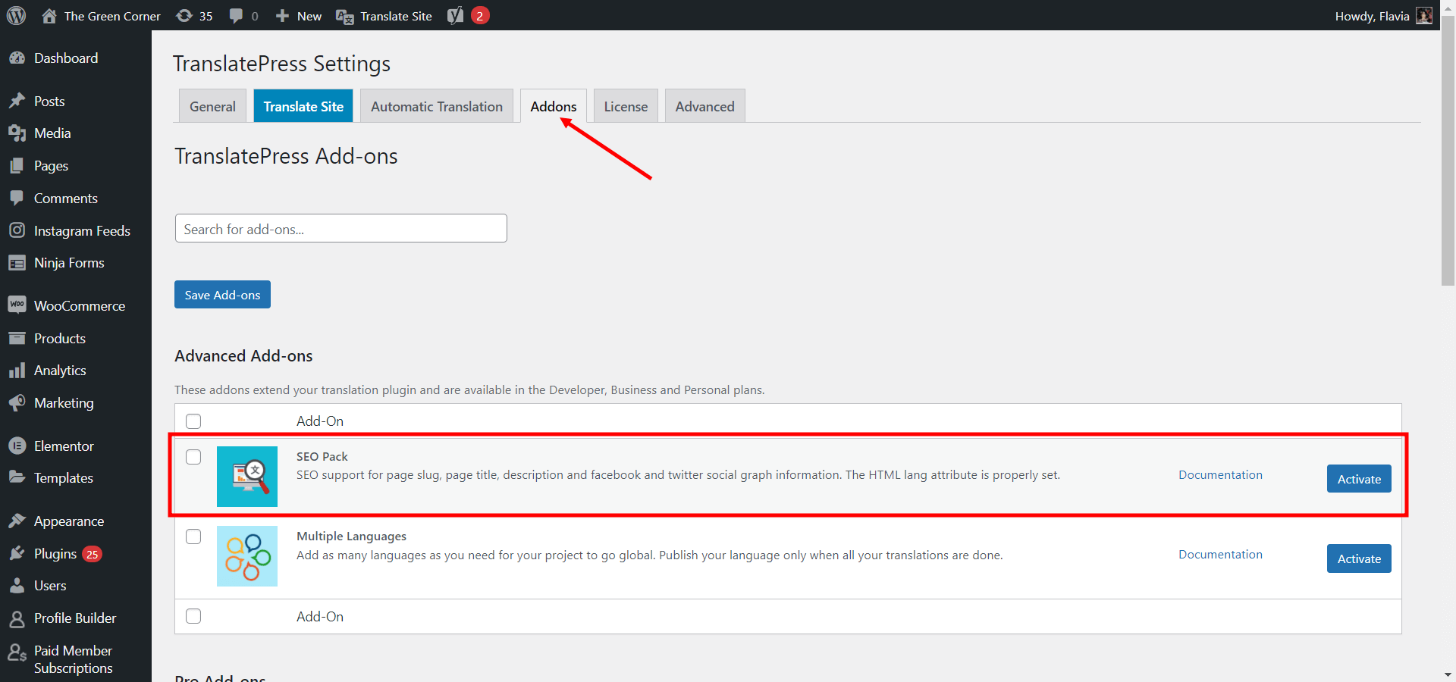Screen dimensions: 1456x682
Task: Click the Posts pushpin icon
Action: (17, 101)
